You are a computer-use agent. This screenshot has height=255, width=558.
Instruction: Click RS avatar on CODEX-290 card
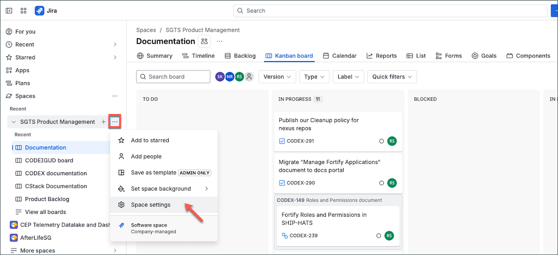coord(392,183)
